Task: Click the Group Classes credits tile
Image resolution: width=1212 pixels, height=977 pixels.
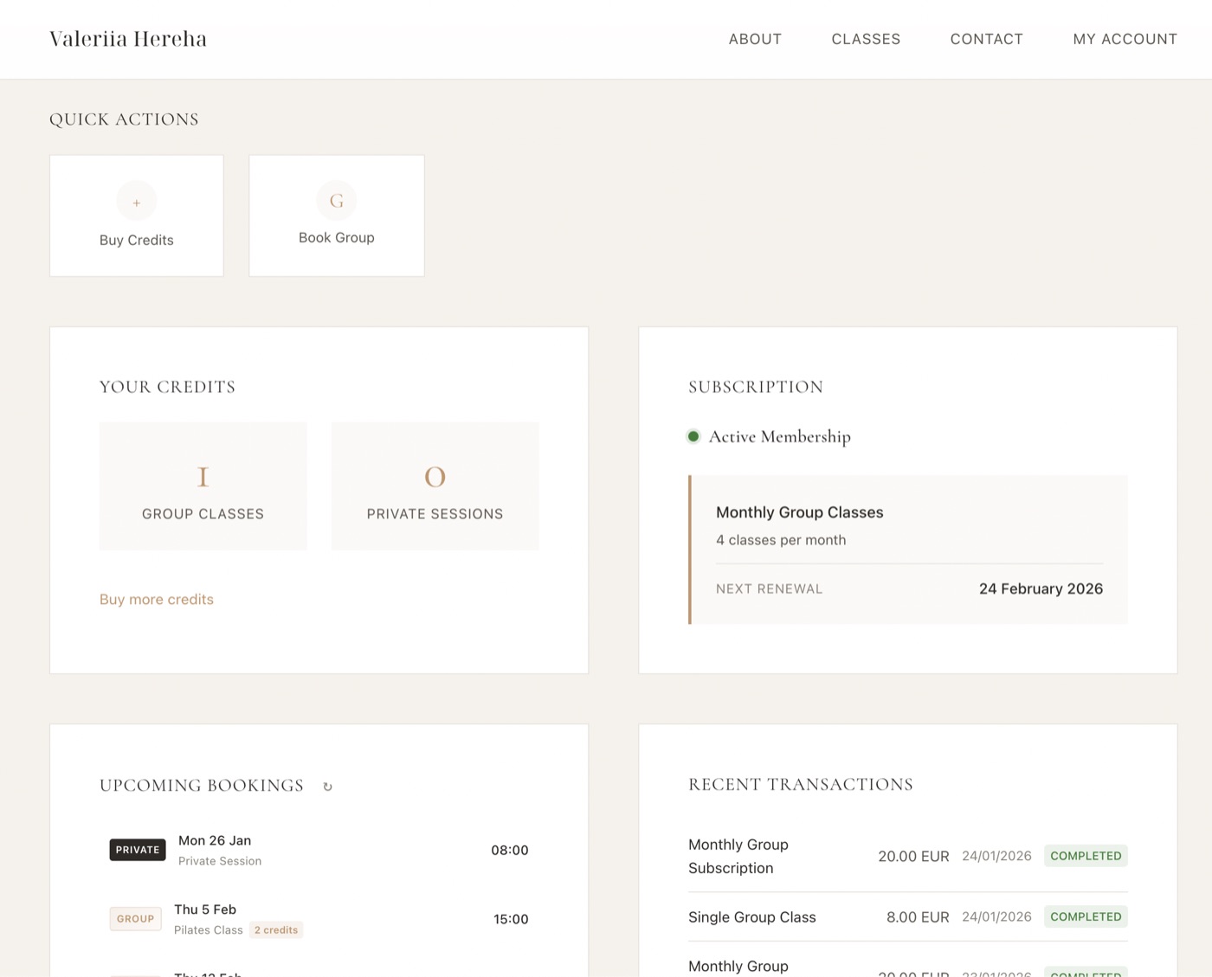Action: coord(203,486)
